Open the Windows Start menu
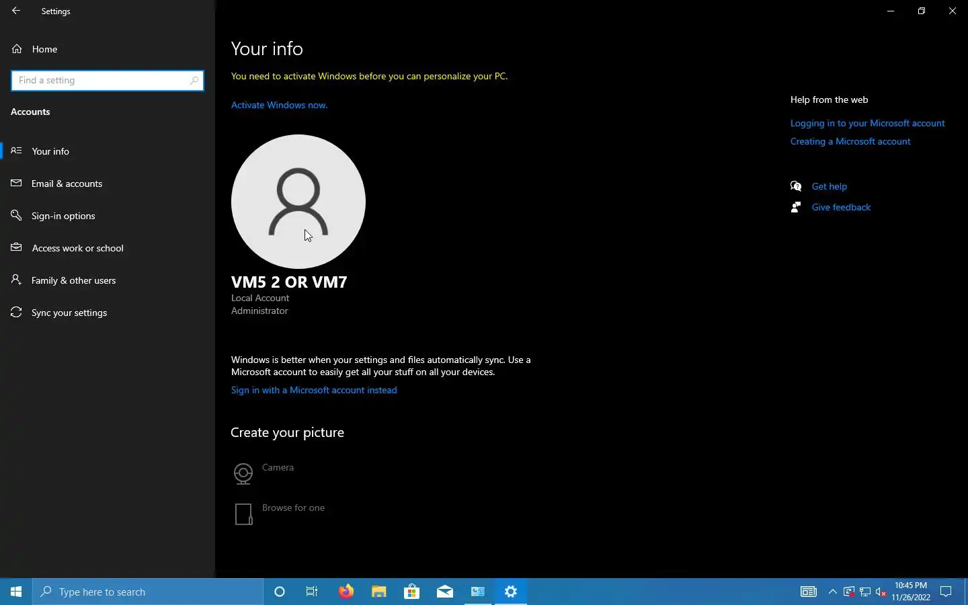Viewport: 968px width, 605px height. point(16,592)
